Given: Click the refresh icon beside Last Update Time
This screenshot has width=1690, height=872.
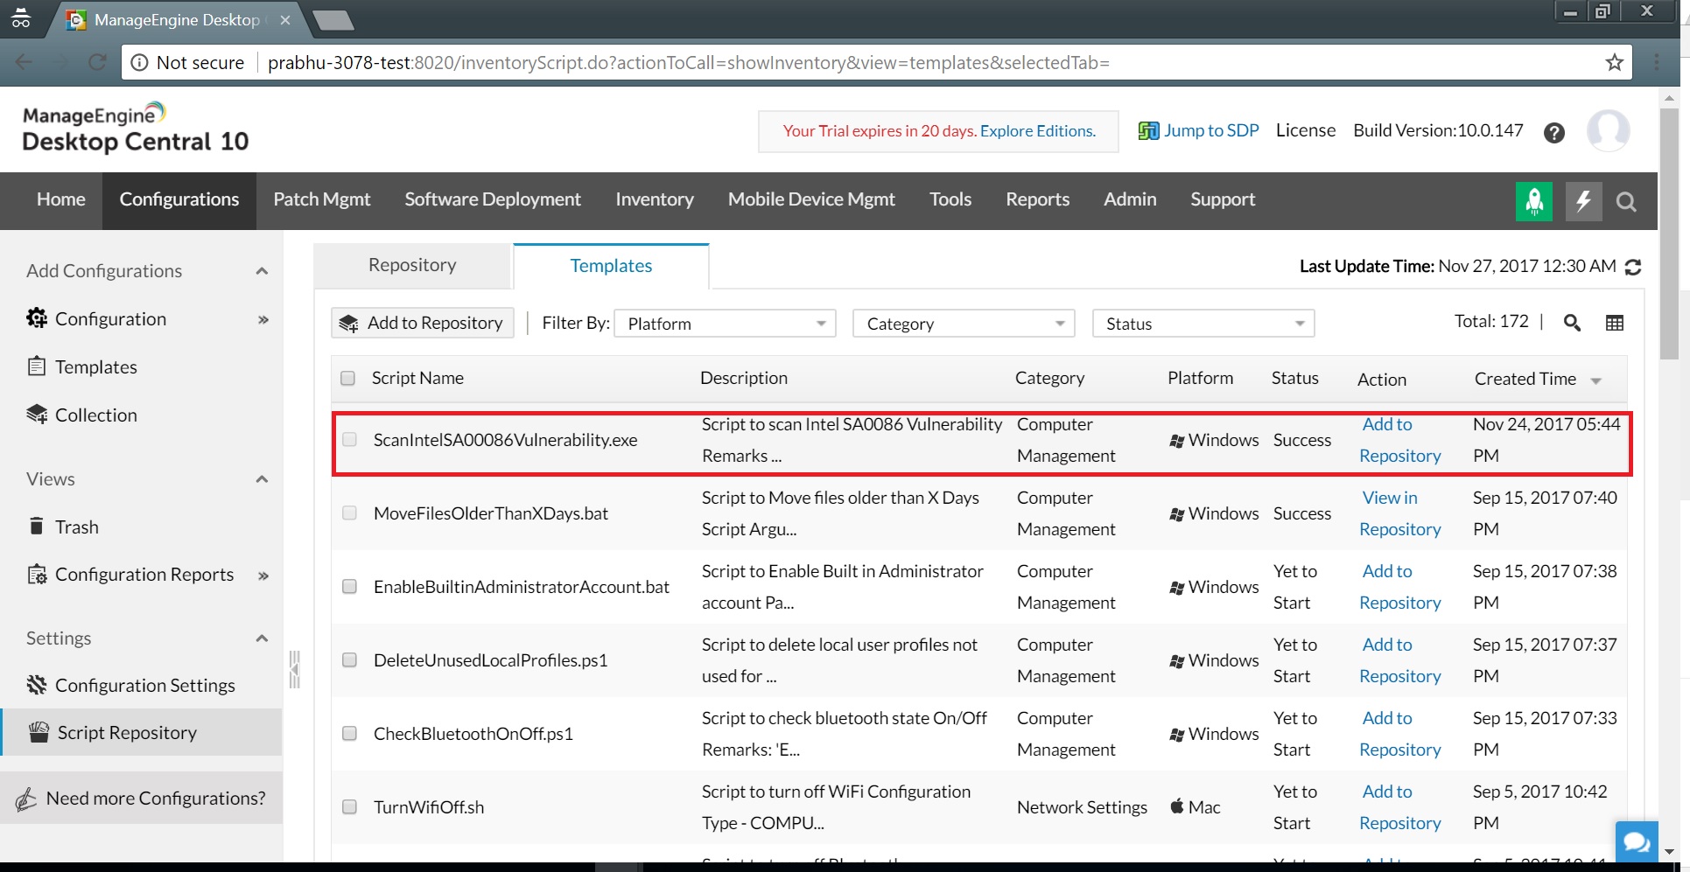Looking at the screenshot, I should [1632, 267].
